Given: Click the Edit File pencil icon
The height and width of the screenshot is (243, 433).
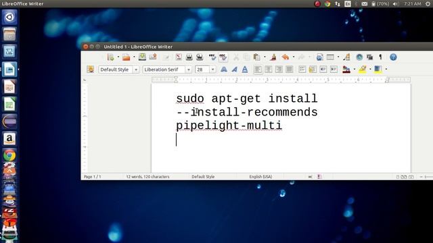Looking at the screenshot, I should pos(166,57).
